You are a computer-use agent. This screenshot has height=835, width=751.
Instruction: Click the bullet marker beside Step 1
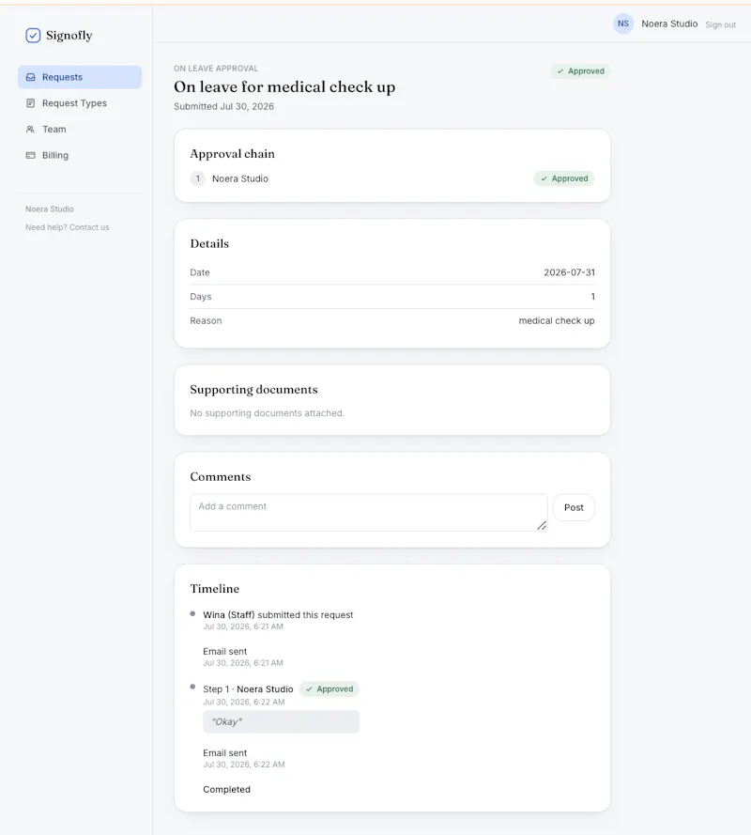pyautogui.click(x=192, y=687)
